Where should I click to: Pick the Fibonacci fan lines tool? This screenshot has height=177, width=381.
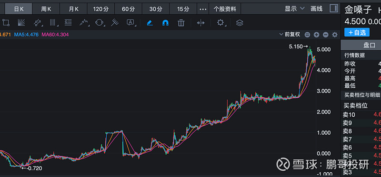(21, 23)
